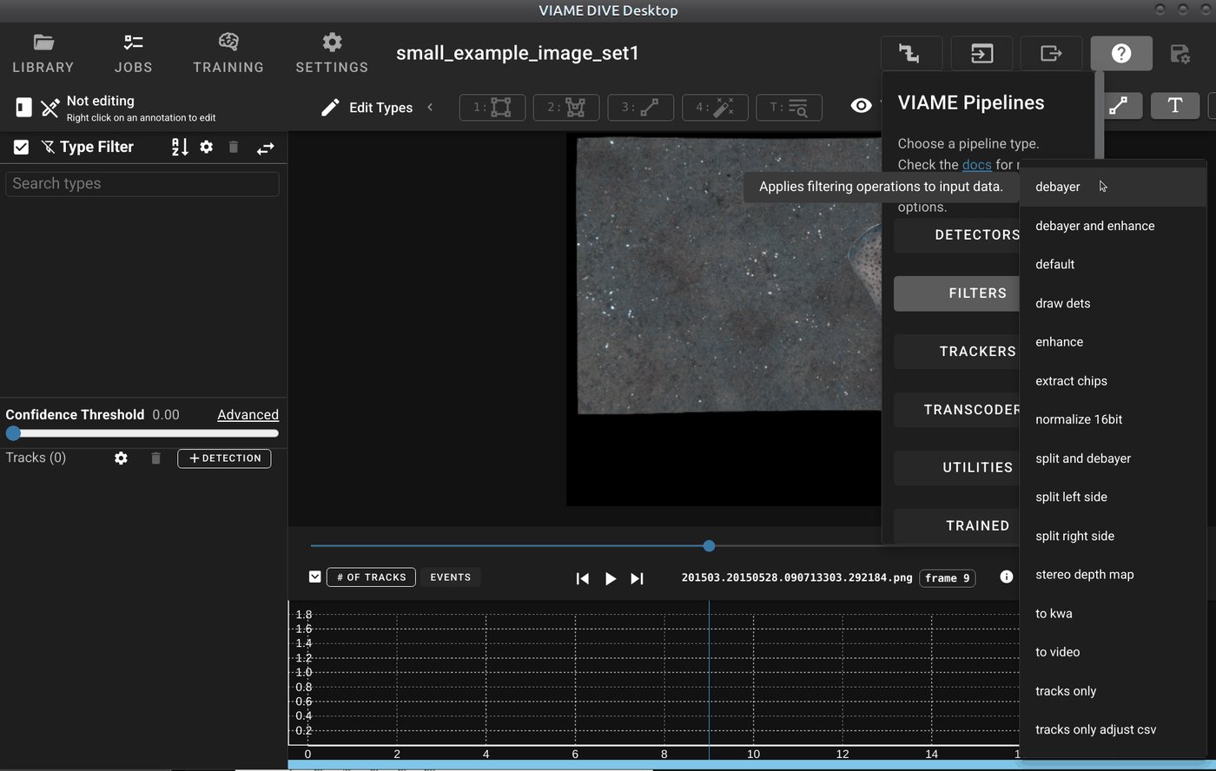The width and height of the screenshot is (1216, 771).
Task: Click the Confidence Threshold slider handle
Action: coord(13,433)
